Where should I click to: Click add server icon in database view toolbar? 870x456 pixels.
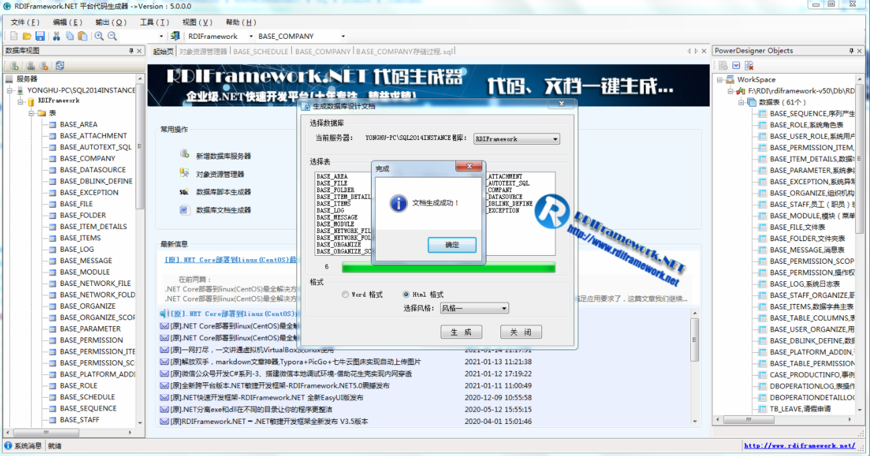pyautogui.click(x=13, y=66)
